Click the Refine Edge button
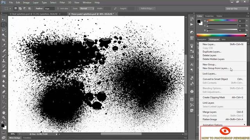 pyautogui.click(x=147, y=9)
